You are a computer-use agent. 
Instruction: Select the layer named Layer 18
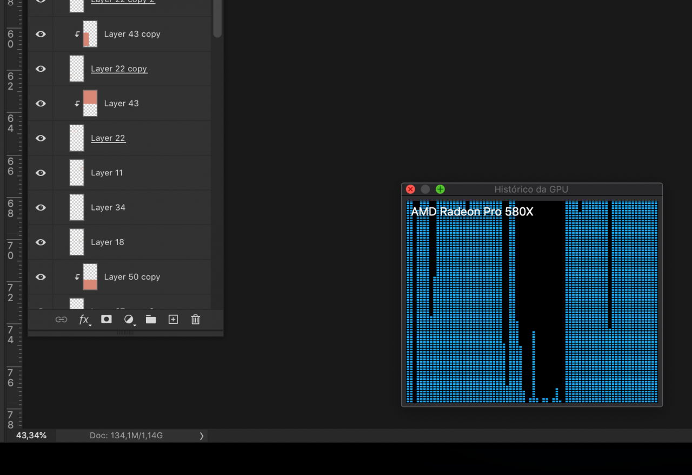[108, 242]
